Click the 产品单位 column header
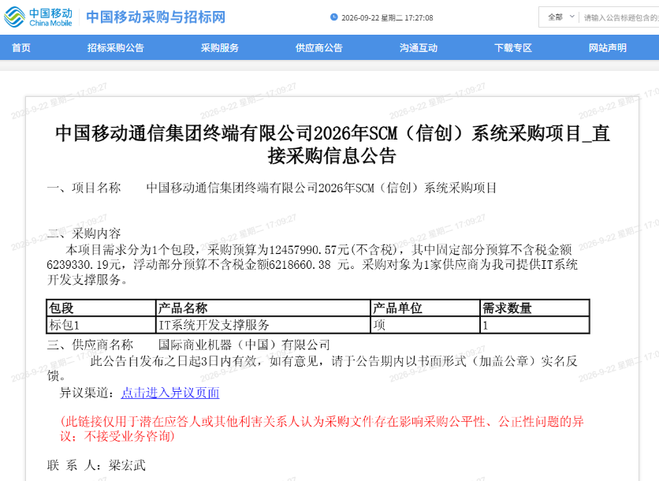The height and width of the screenshot is (481, 659). tap(425, 308)
